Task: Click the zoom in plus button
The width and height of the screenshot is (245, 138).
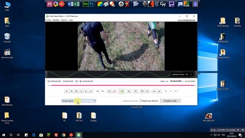Action: pos(166,91)
